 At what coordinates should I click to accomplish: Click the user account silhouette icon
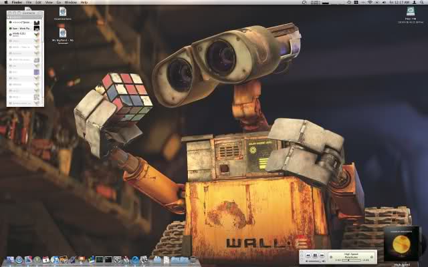click(x=415, y=2)
